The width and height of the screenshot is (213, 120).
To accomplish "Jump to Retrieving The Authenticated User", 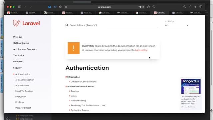I will 88,105.
